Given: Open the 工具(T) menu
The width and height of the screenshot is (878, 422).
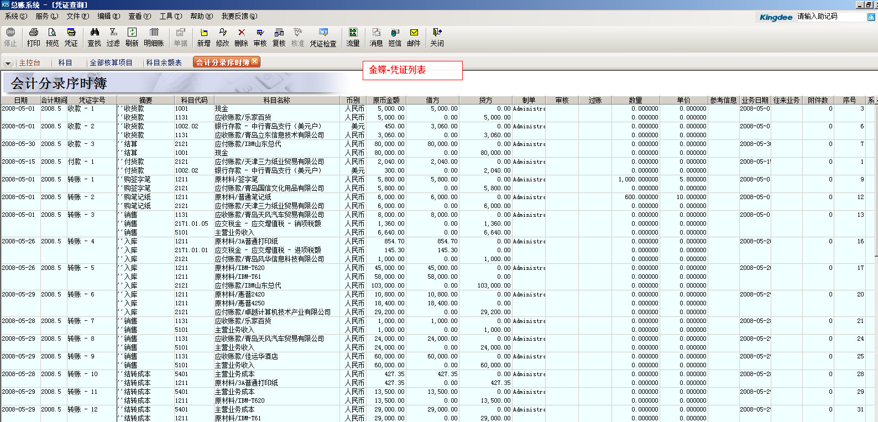Looking at the screenshot, I should point(170,17).
